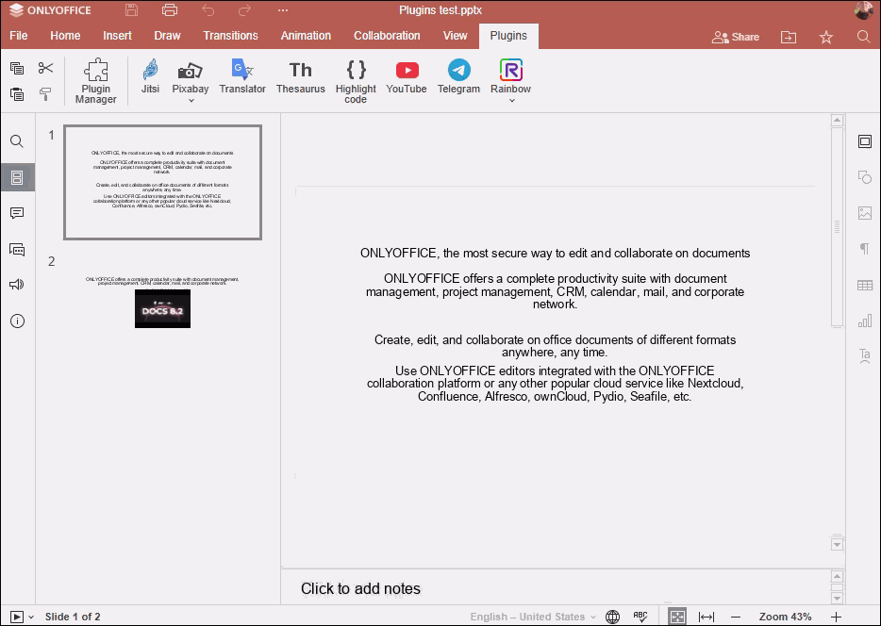The image size is (881, 626).
Task: Open the Comments panel in left sidebar
Action: pyautogui.click(x=17, y=213)
